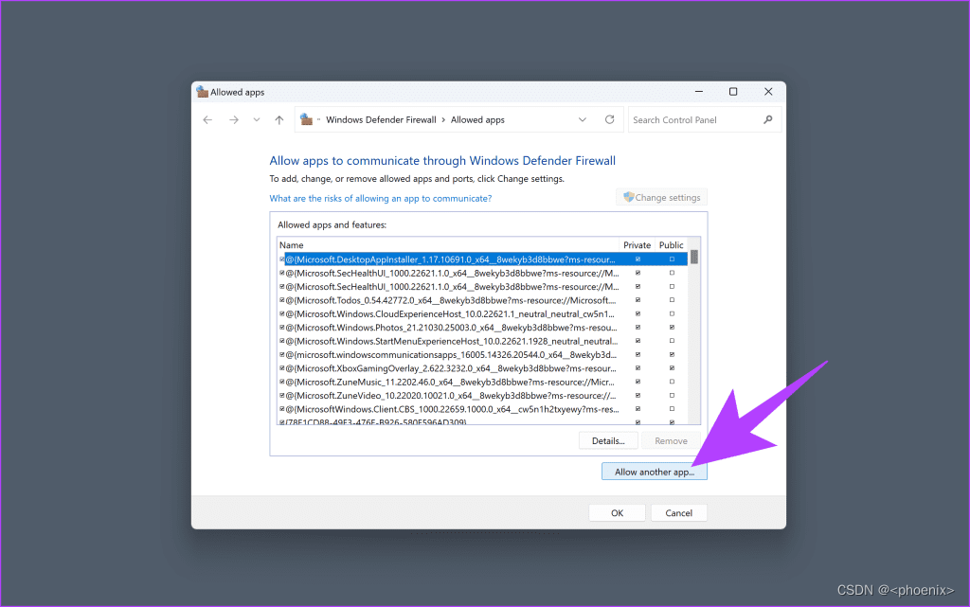Toggle Microsoft.Todos Private checkbox
The height and width of the screenshot is (607, 970).
(x=638, y=300)
